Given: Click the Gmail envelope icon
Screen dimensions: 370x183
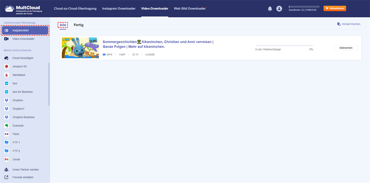Looking at the screenshot, I should tap(6, 159).
